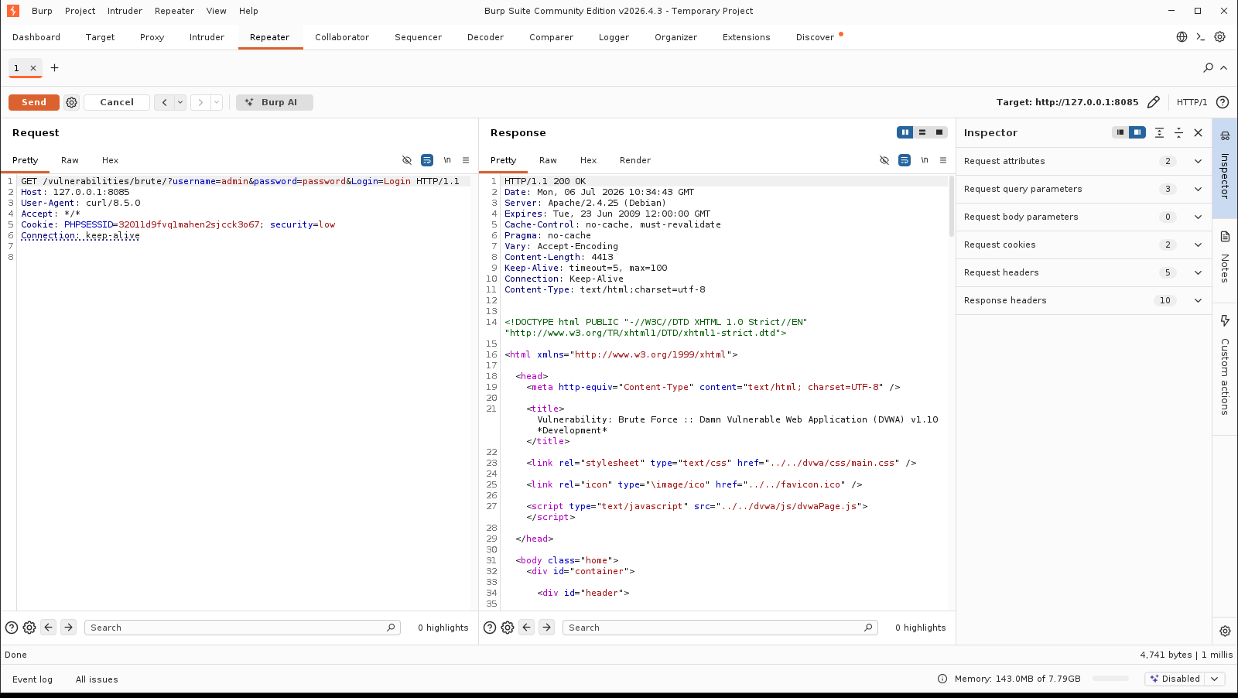This screenshot has height=698, width=1238.
Task: Open request send settings gear
Action: [72, 102]
